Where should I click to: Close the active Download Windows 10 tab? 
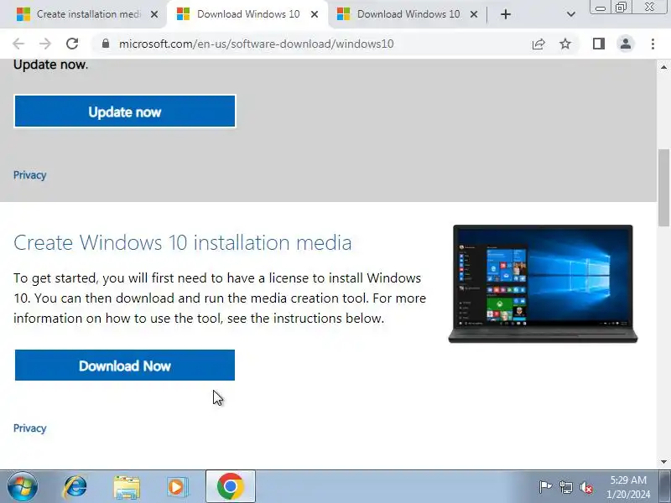point(314,14)
